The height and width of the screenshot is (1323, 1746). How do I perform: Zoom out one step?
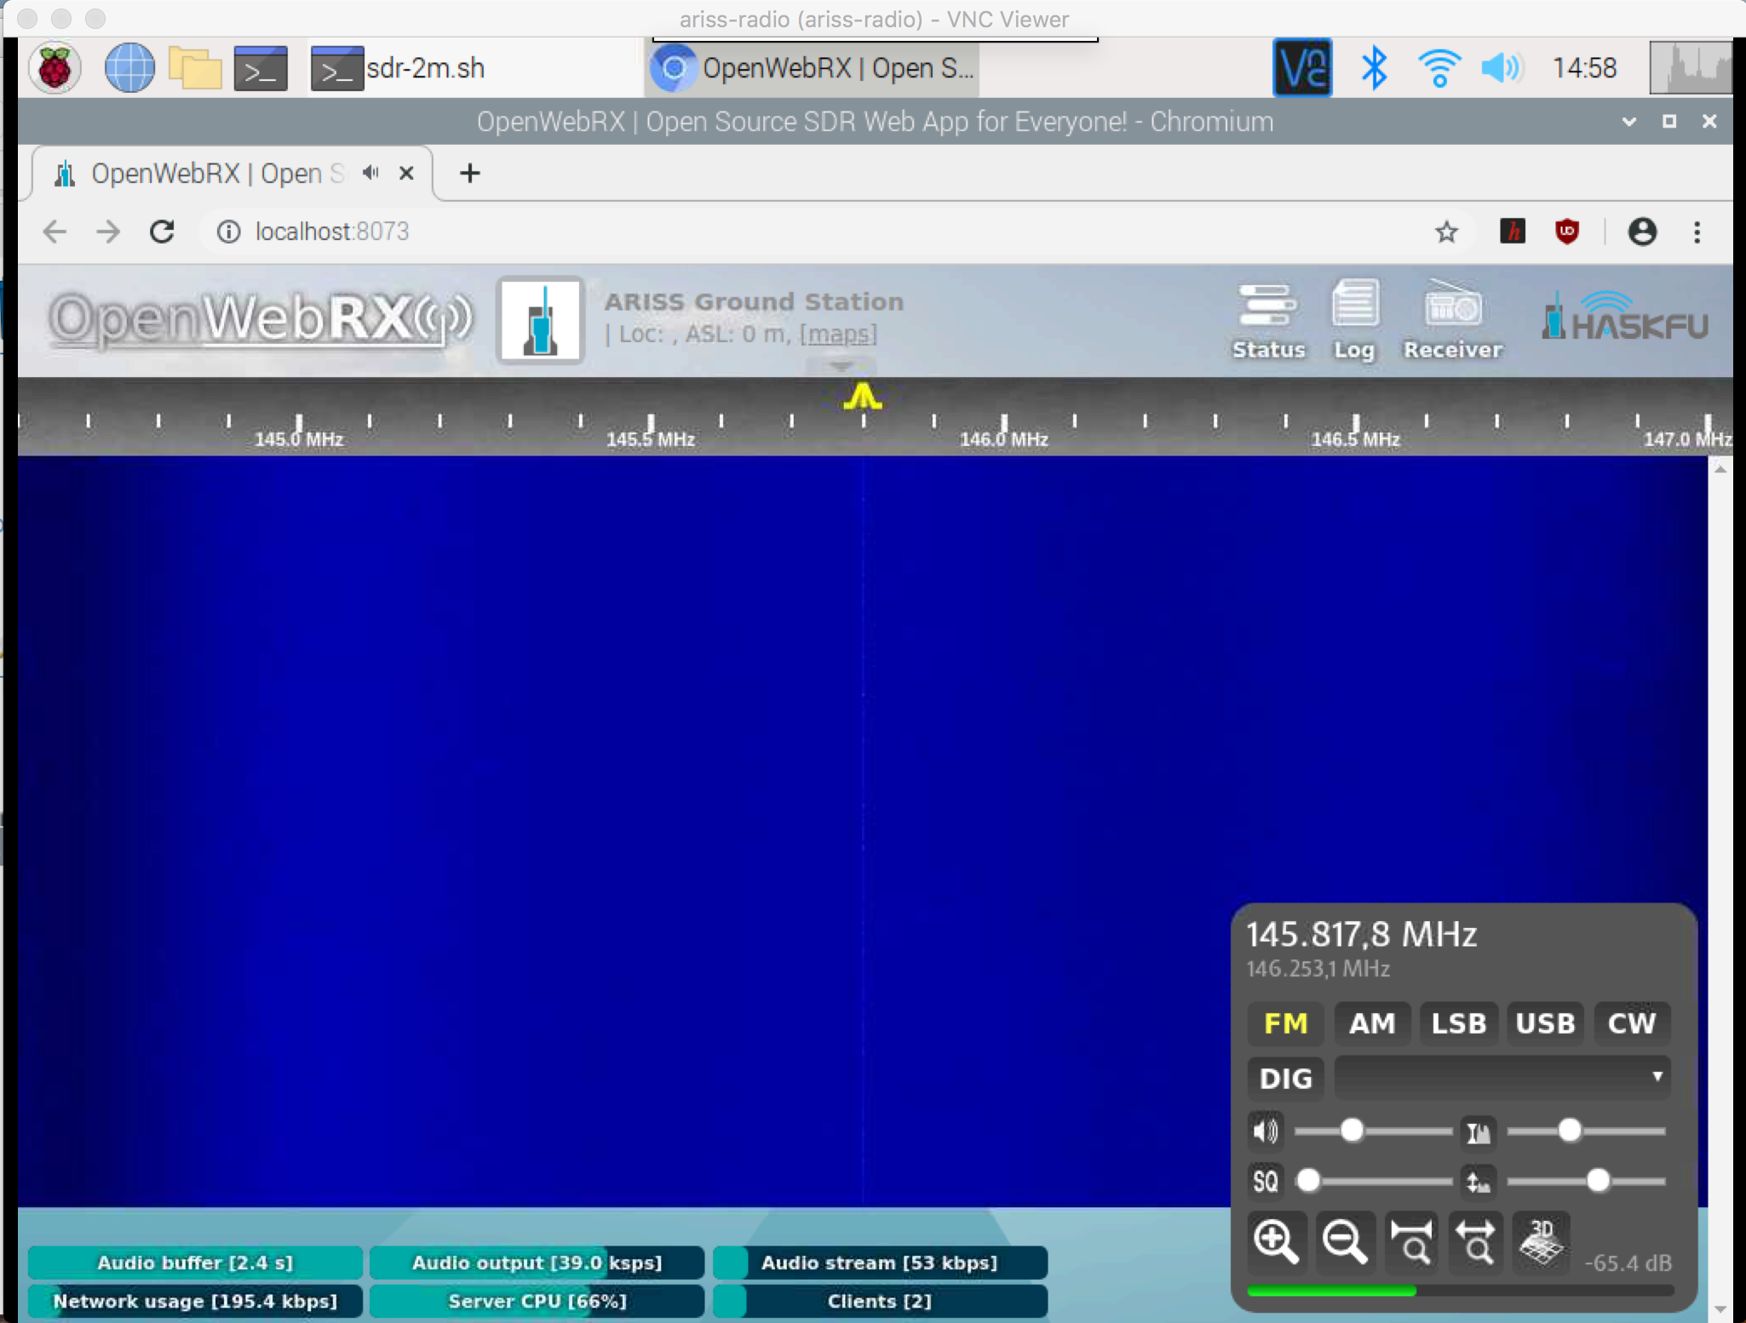click(1344, 1241)
